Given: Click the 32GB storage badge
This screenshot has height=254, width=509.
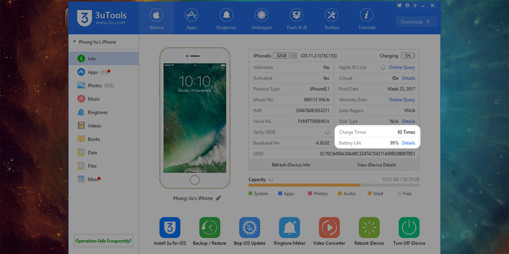Looking at the screenshot, I should (281, 56).
